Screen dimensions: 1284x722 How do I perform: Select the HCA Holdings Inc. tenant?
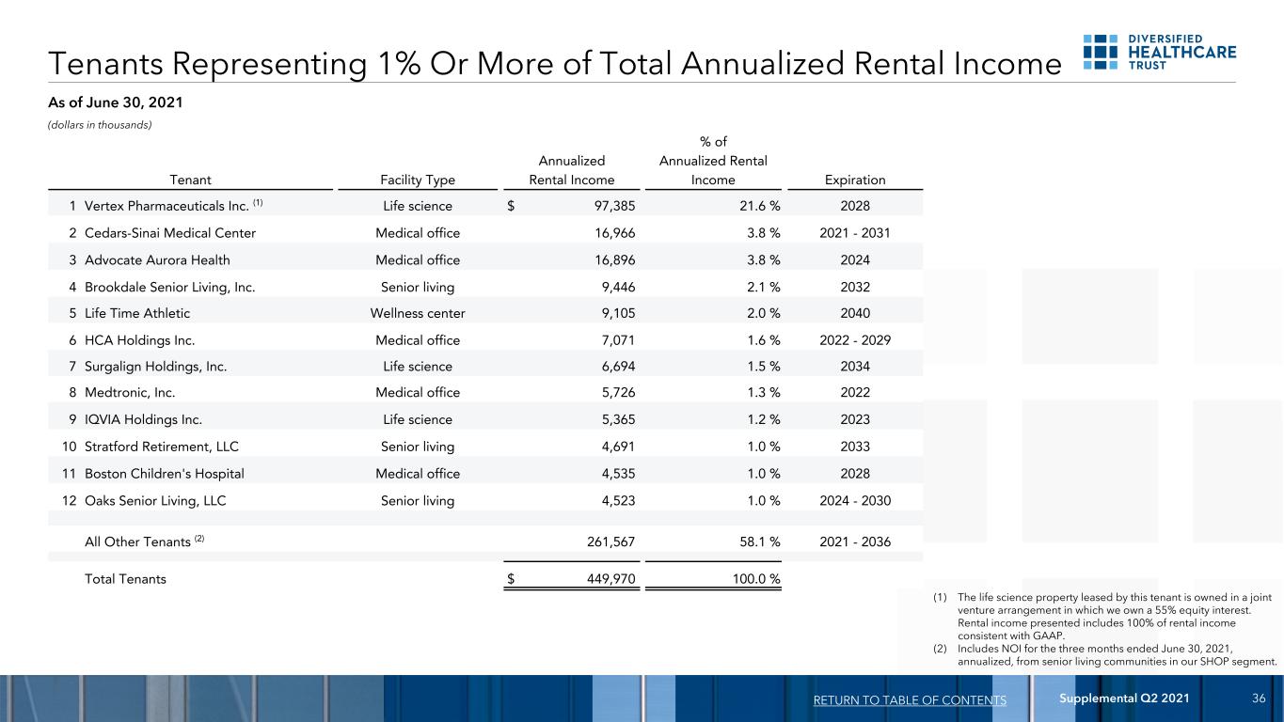pyautogui.click(x=140, y=339)
